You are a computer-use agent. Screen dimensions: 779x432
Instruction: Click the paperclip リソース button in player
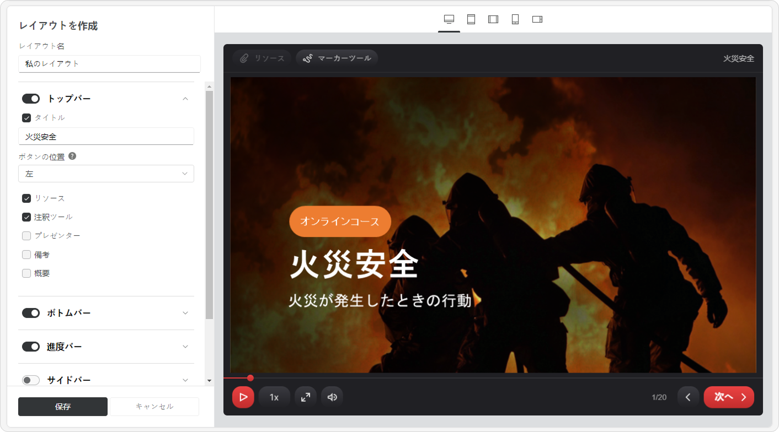[262, 58]
